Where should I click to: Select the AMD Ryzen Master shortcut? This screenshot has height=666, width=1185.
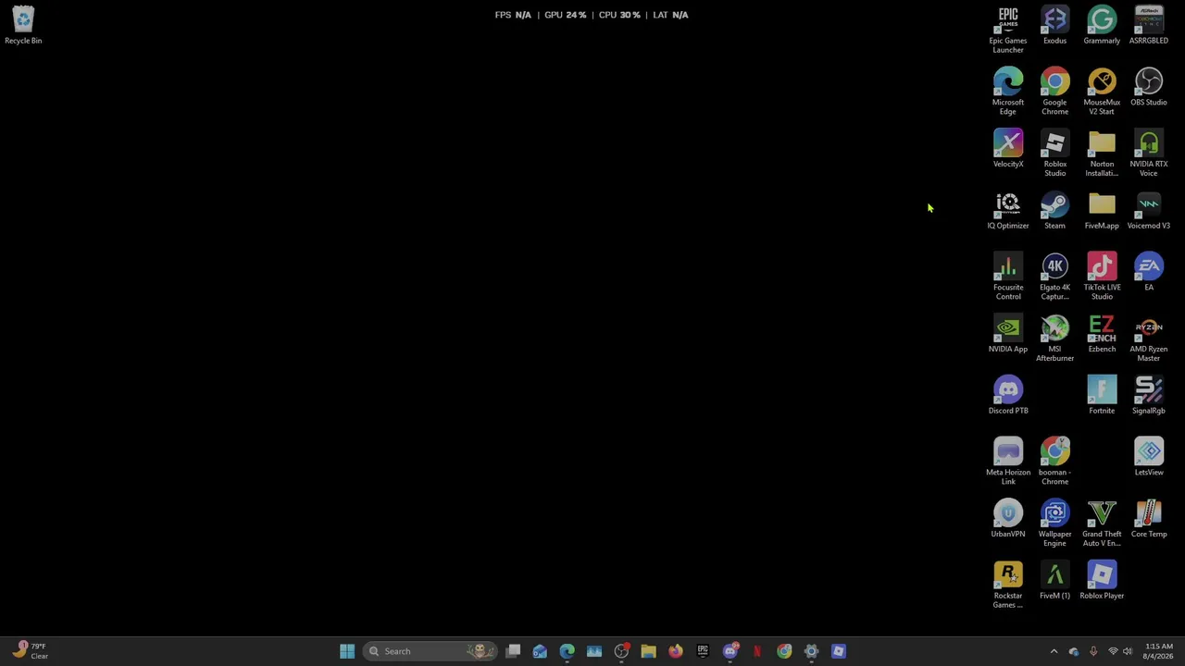point(1149,339)
